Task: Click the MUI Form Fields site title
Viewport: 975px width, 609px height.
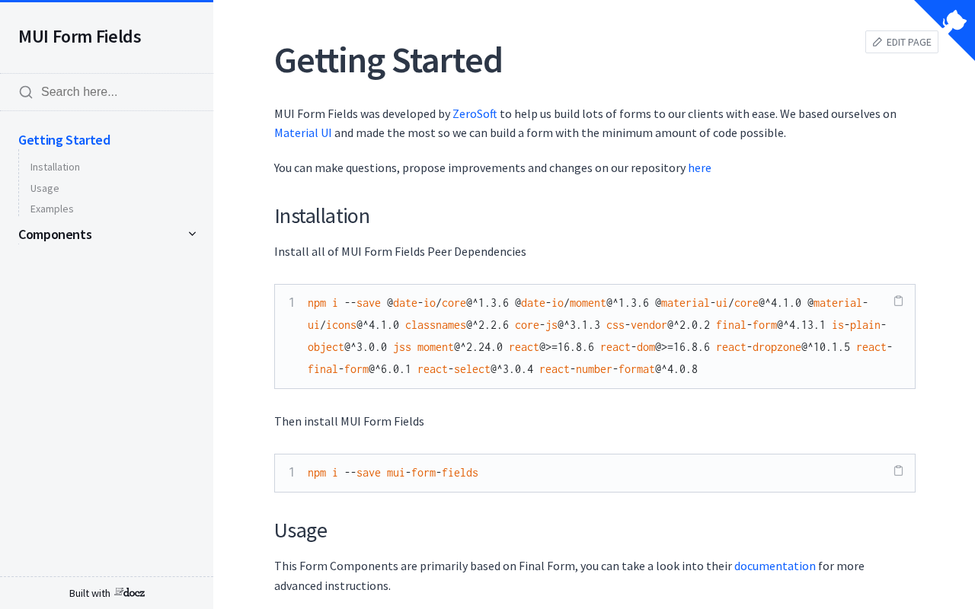Action: [x=80, y=37]
